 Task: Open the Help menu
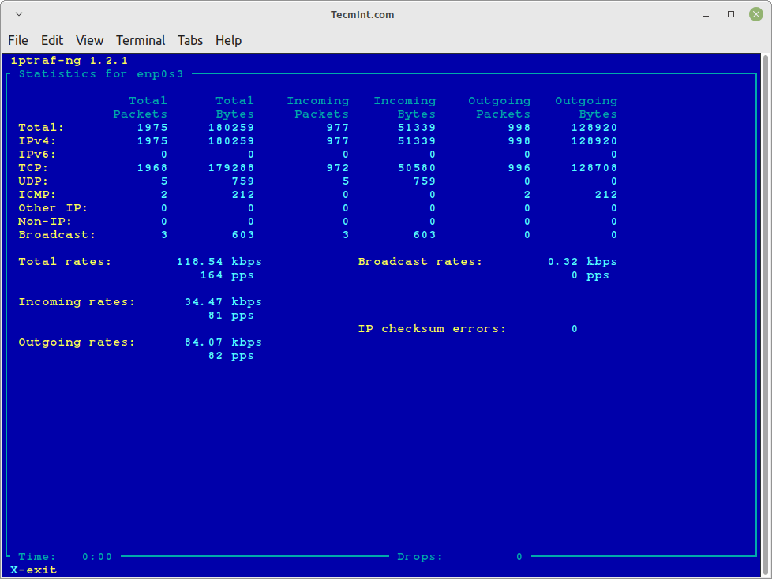(x=228, y=40)
